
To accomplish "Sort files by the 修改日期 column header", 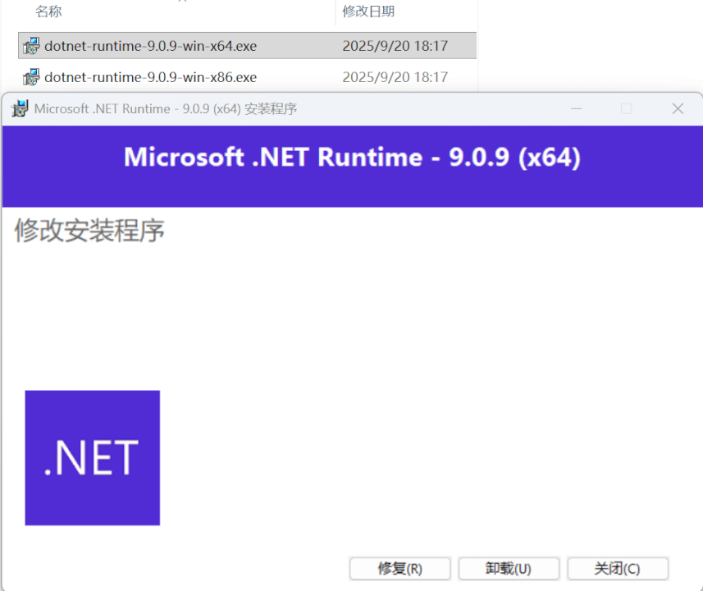I will pyautogui.click(x=368, y=11).
